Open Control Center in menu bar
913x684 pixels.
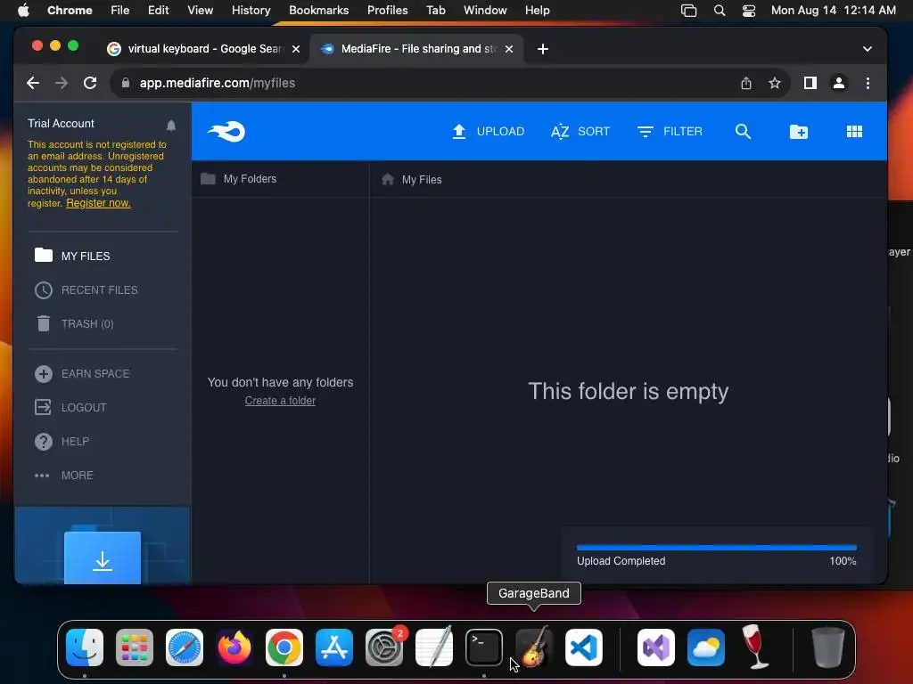click(749, 10)
